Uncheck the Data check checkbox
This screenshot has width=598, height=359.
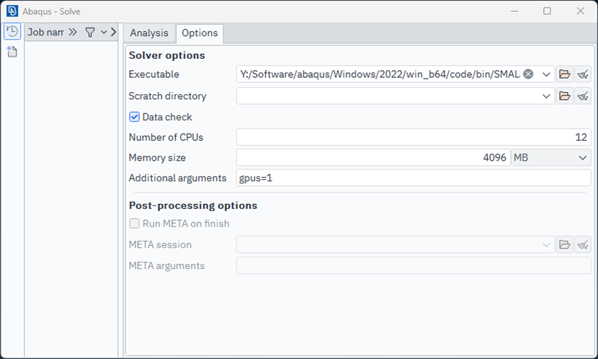click(134, 117)
